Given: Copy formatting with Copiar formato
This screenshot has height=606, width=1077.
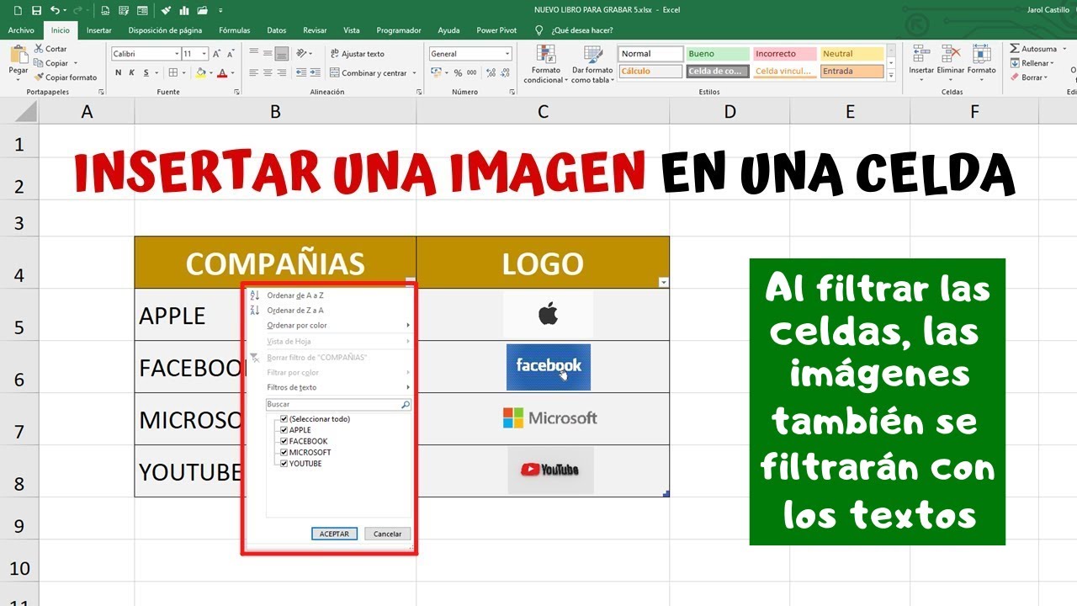Looking at the screenshot, I should click(x=66, y=77).
